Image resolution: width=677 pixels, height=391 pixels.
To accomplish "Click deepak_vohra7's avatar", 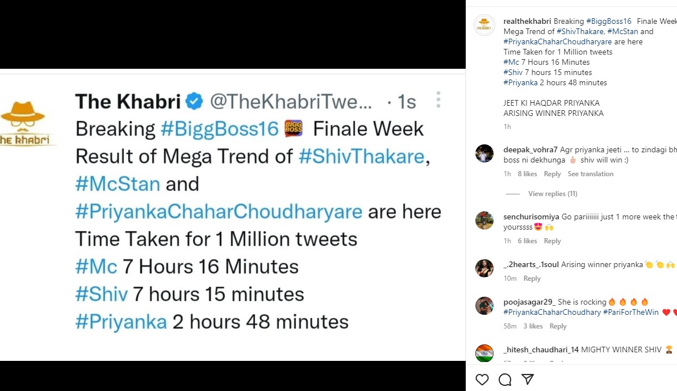I will 484,153.
